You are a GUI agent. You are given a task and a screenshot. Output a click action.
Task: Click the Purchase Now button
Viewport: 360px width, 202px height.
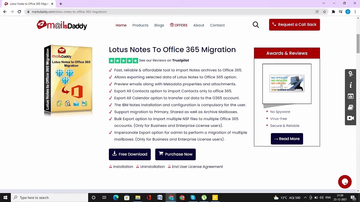[x=175, y=154]
